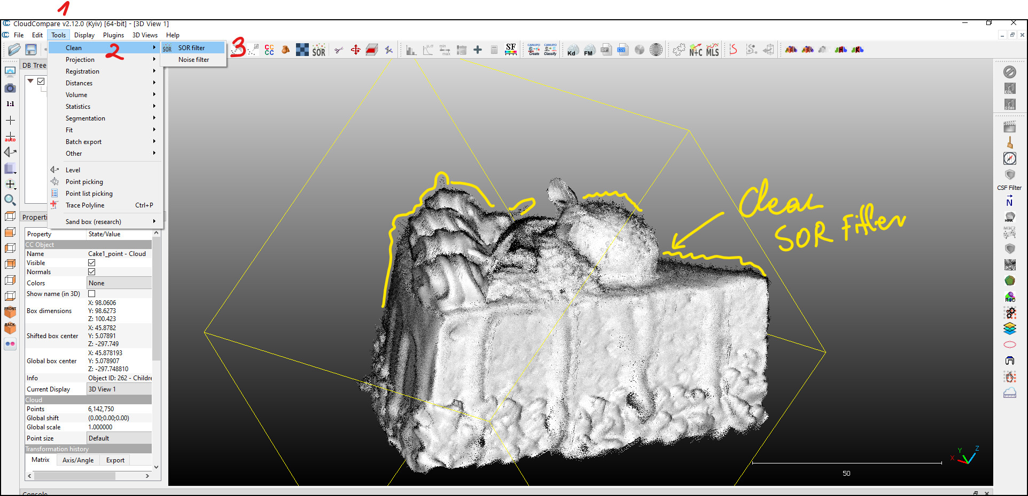Select the Level menu entry
Screen dimensions: 1028x496
click(105, 170)
